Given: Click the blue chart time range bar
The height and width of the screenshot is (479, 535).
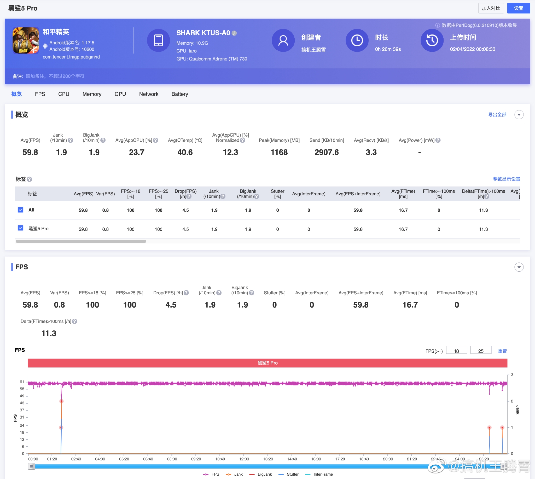Looking at the screenshot, I should [x=267, y=466].
